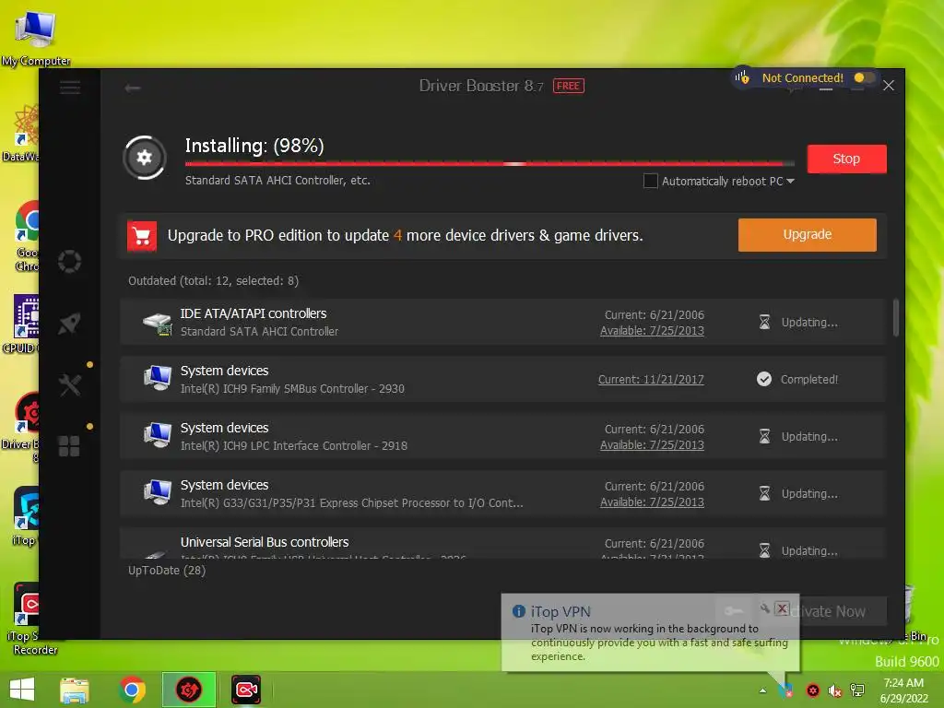944x708 pixels.
Task: Open the hamburger menu in Driver Booster
Action: (x=70, y=88)
